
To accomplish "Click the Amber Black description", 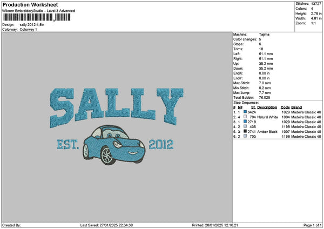I will pyautogui.click(x=267, y=132).
